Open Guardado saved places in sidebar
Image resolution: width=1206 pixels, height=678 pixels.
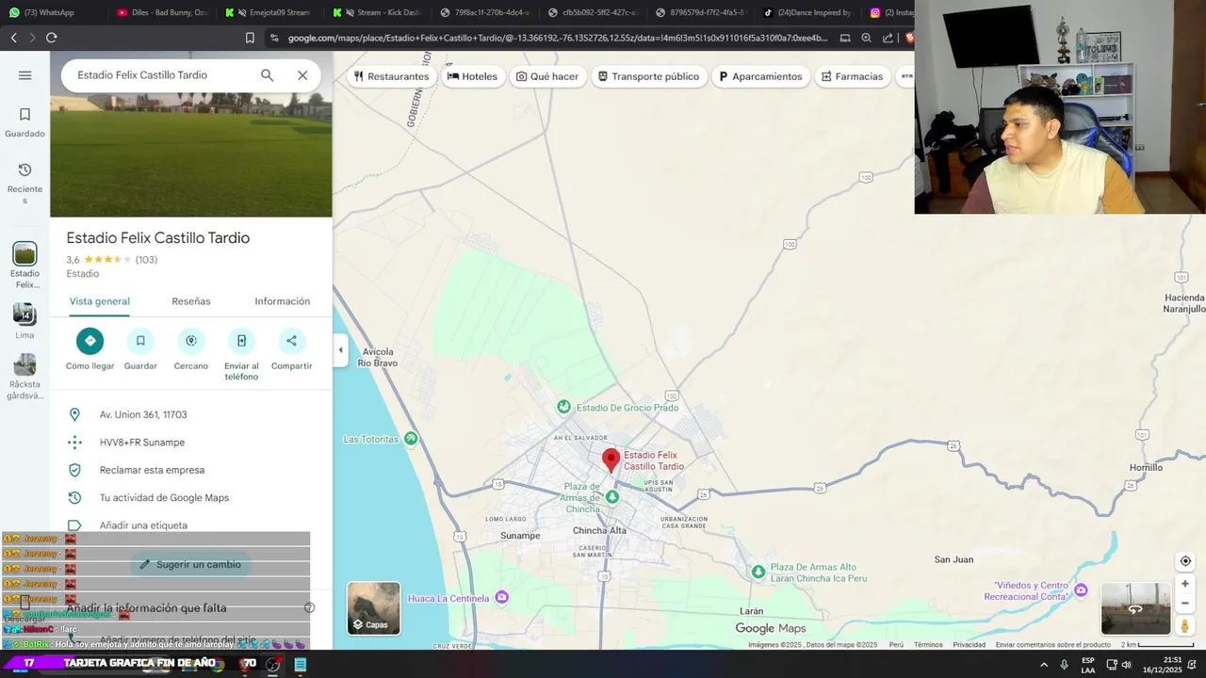click(24, 122)
